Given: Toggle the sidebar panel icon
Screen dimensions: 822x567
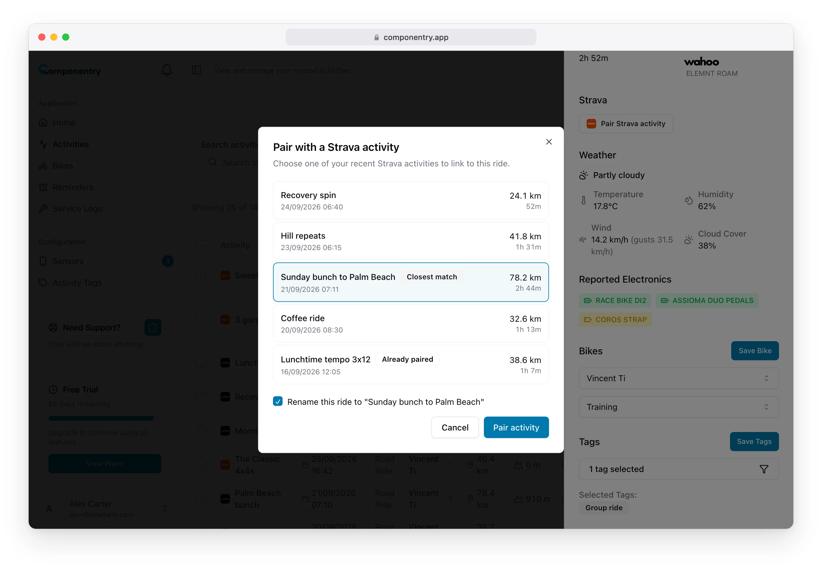Looking at the screenshot, I should click(x=197, y=70).
